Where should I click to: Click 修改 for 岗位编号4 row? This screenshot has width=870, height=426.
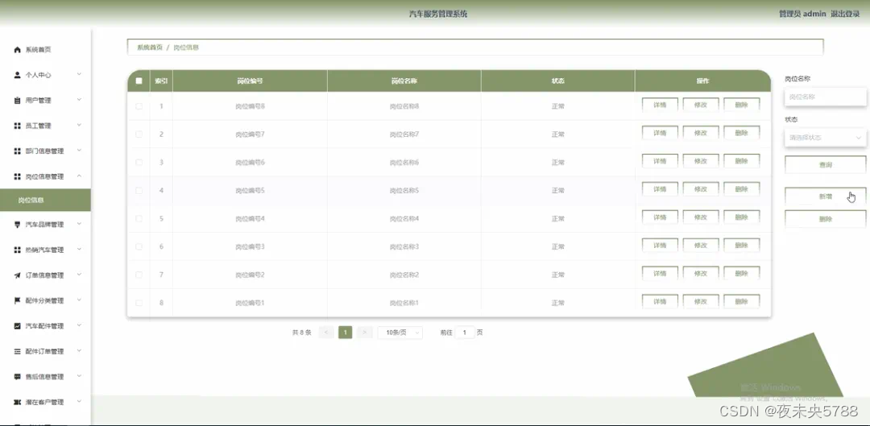pos(701,217)
